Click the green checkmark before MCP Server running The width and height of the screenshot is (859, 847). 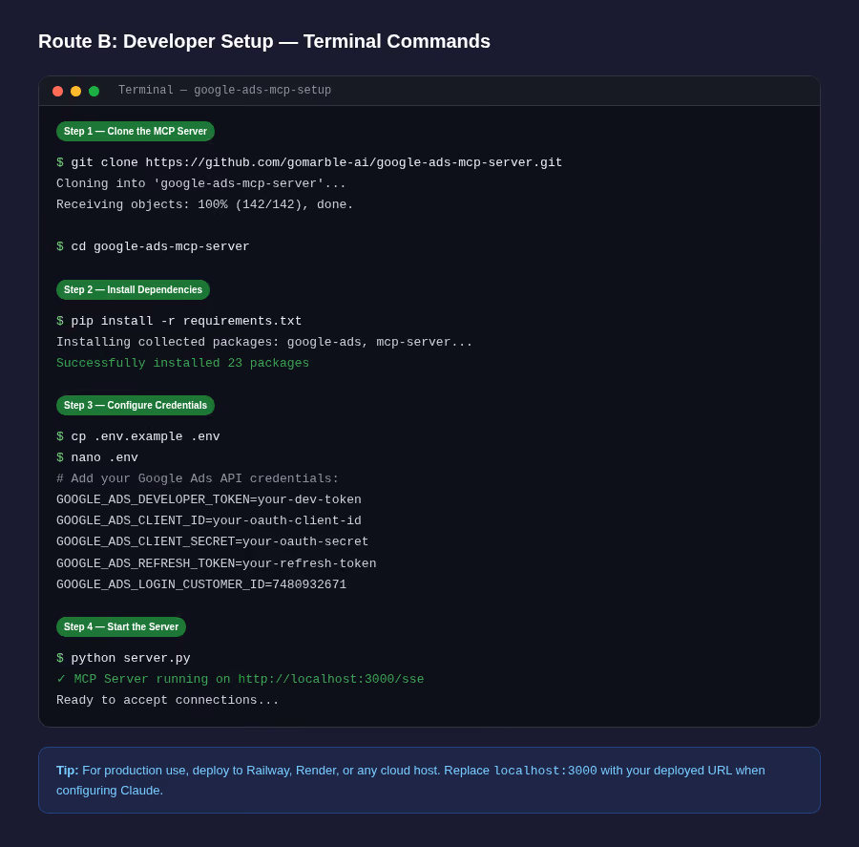click(x=61, y=679)
